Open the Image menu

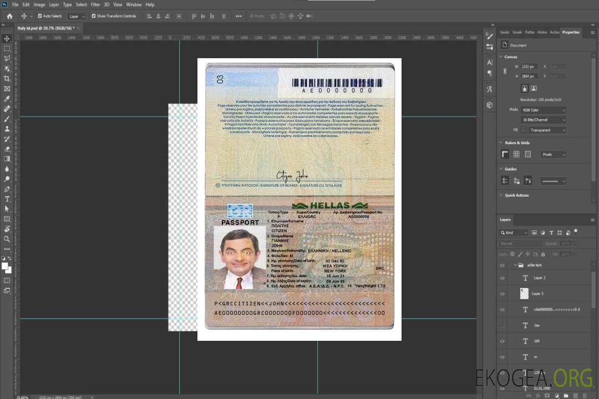[x=39, y=4]
